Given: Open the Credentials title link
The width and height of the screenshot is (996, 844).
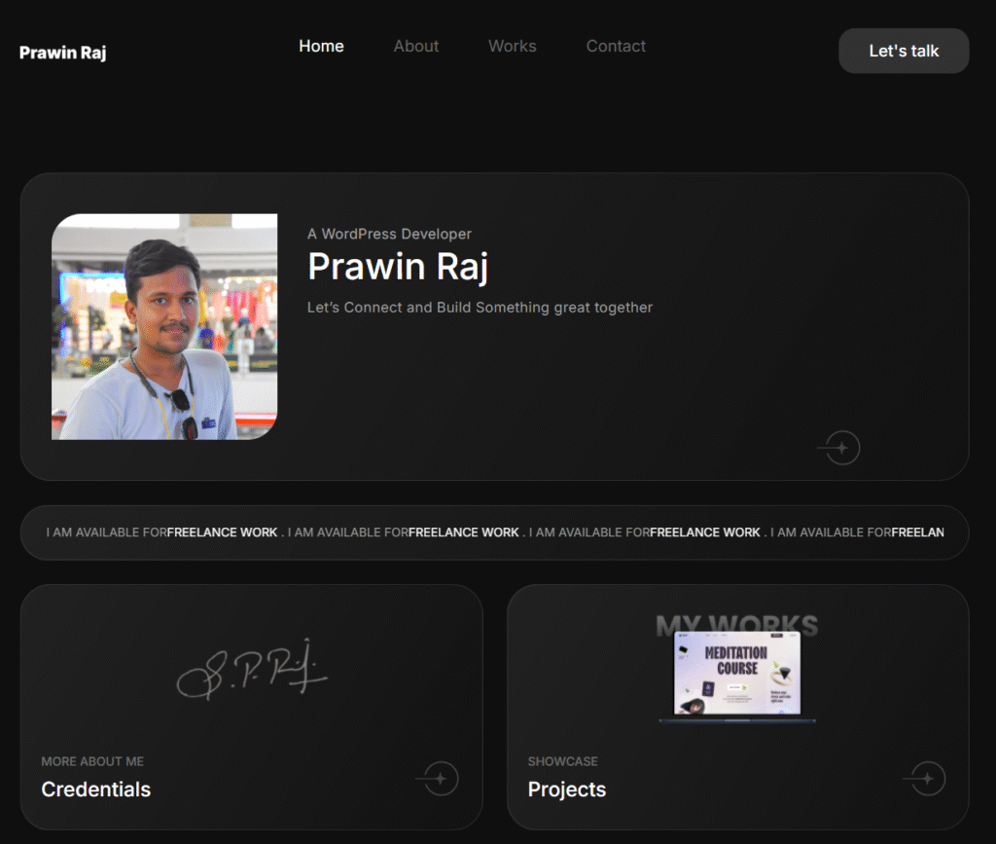Looking at the screenshot, I should pos(96,789).
